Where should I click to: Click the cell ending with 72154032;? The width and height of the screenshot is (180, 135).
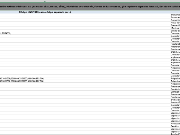click(x=85, y=33)
